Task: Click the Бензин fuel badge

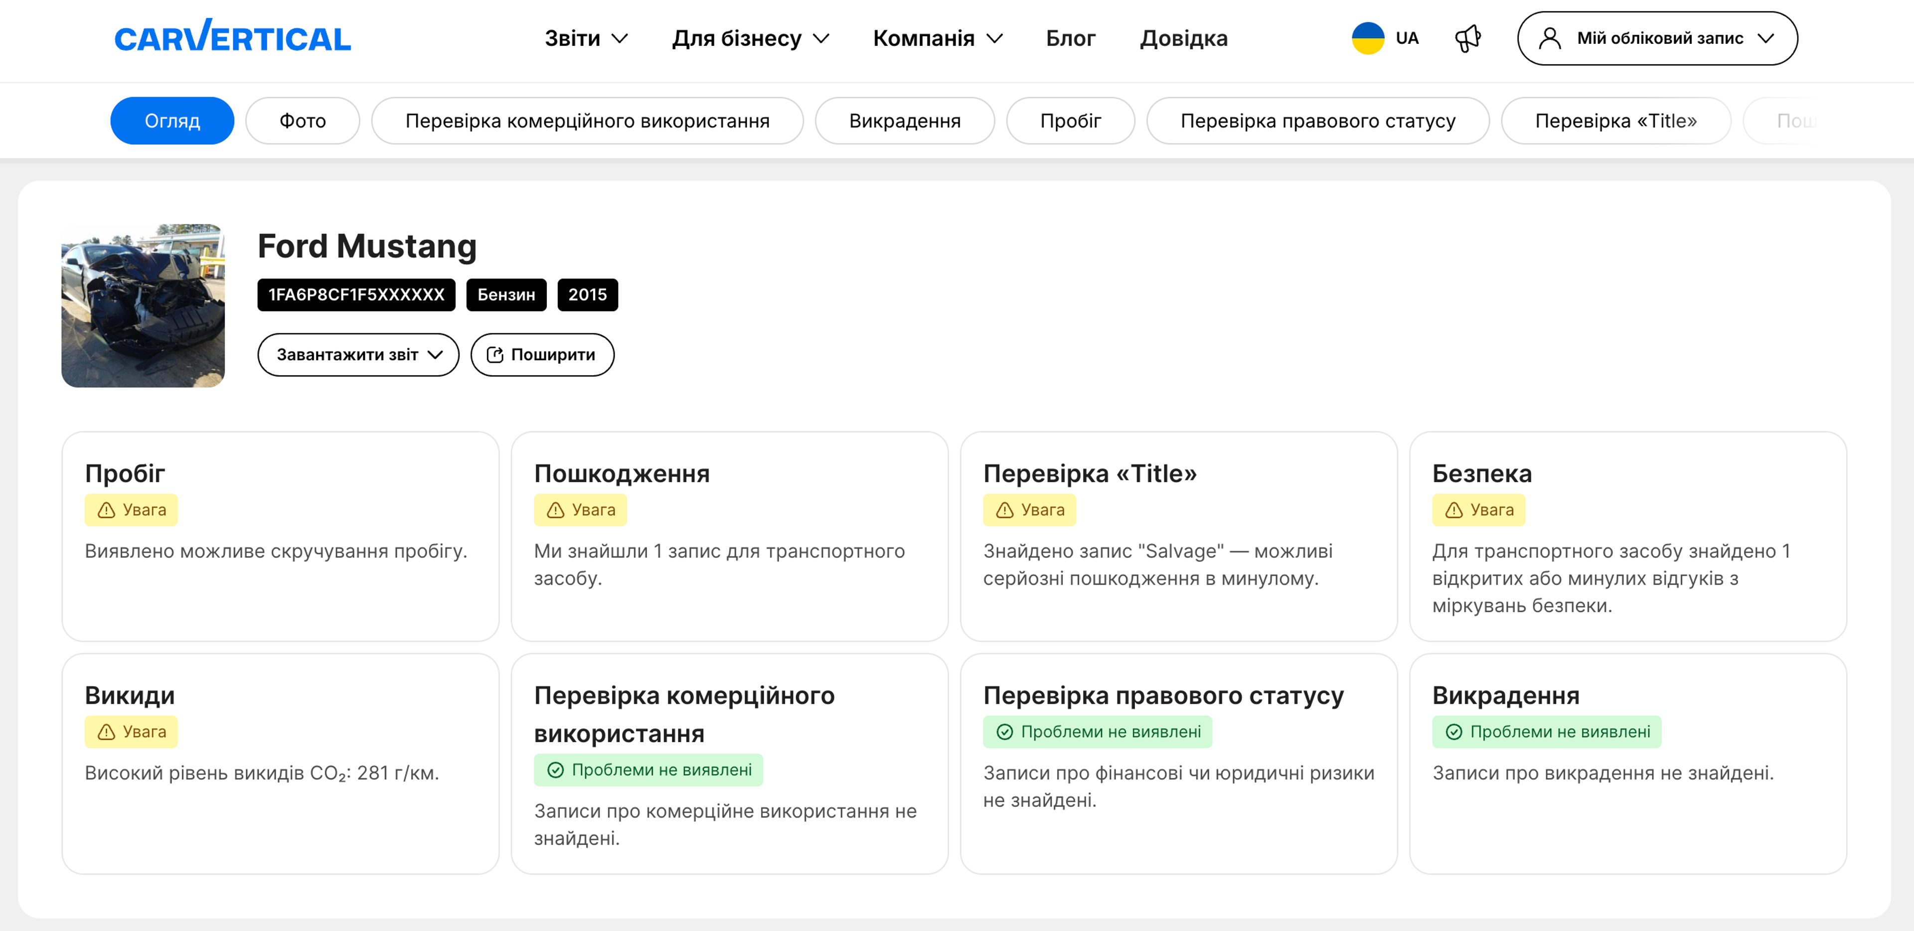Action: [x=506, y=295]
